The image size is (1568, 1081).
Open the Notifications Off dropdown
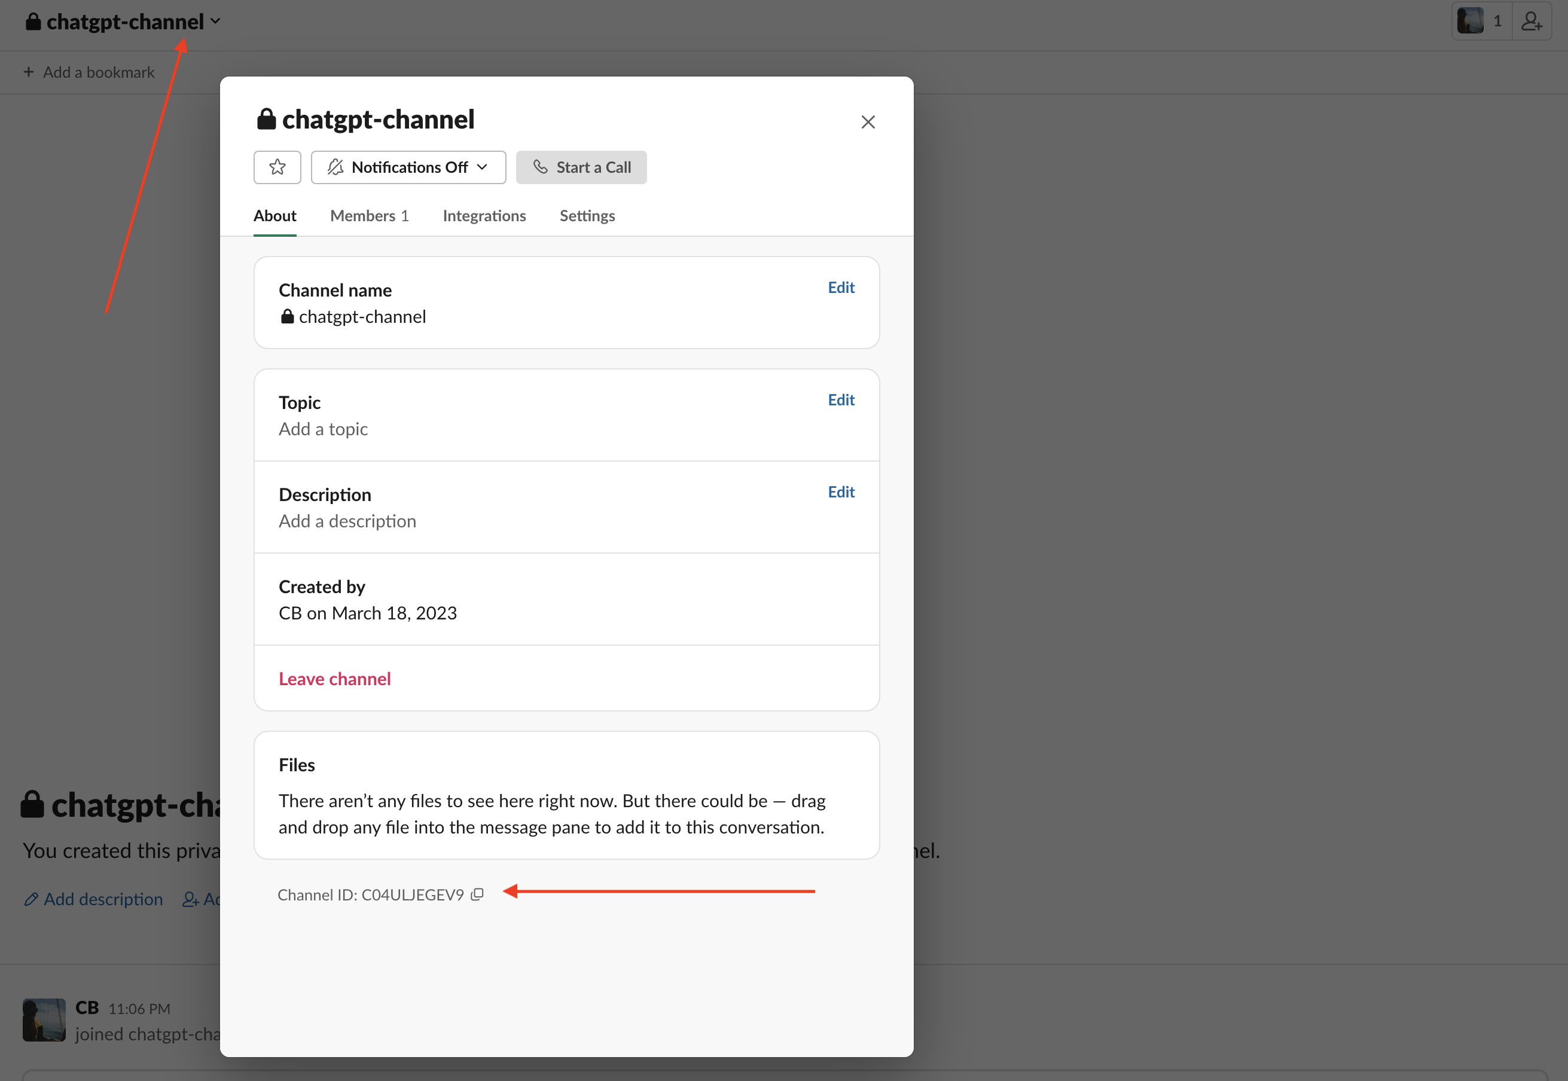pyautogui.click(x=408, y=167)
